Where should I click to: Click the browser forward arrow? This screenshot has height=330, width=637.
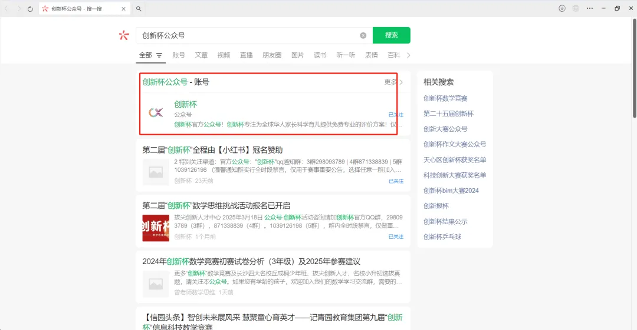pos(19,8)
